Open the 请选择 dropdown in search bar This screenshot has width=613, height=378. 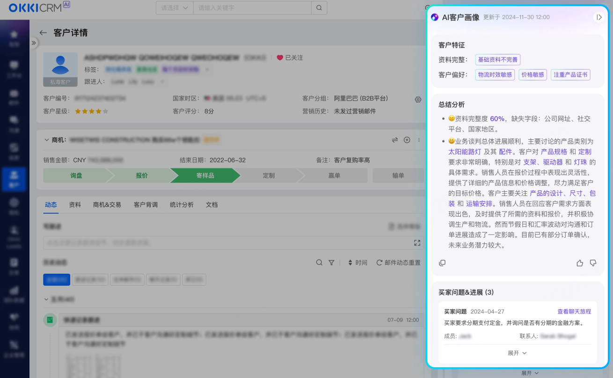[x=174, y=8]
